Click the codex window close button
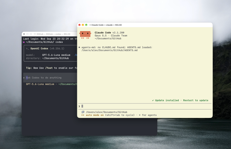 pyautogui.click(x=24, y=34)
